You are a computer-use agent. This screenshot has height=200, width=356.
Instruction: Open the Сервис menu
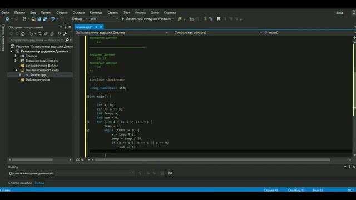click(x=113, y=13)
